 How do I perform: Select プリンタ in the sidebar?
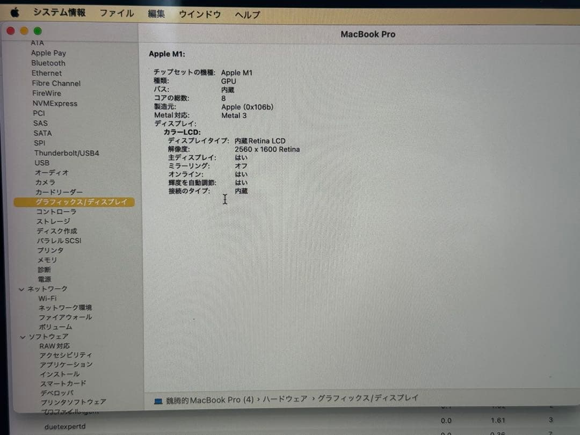[50, 250]
